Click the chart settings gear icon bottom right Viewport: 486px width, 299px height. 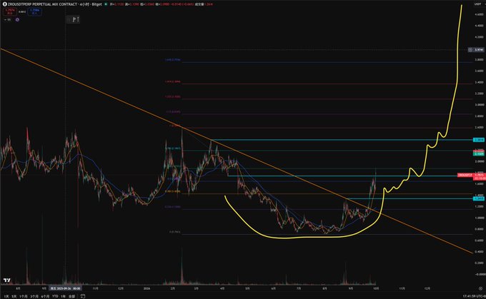coord(480,288)
